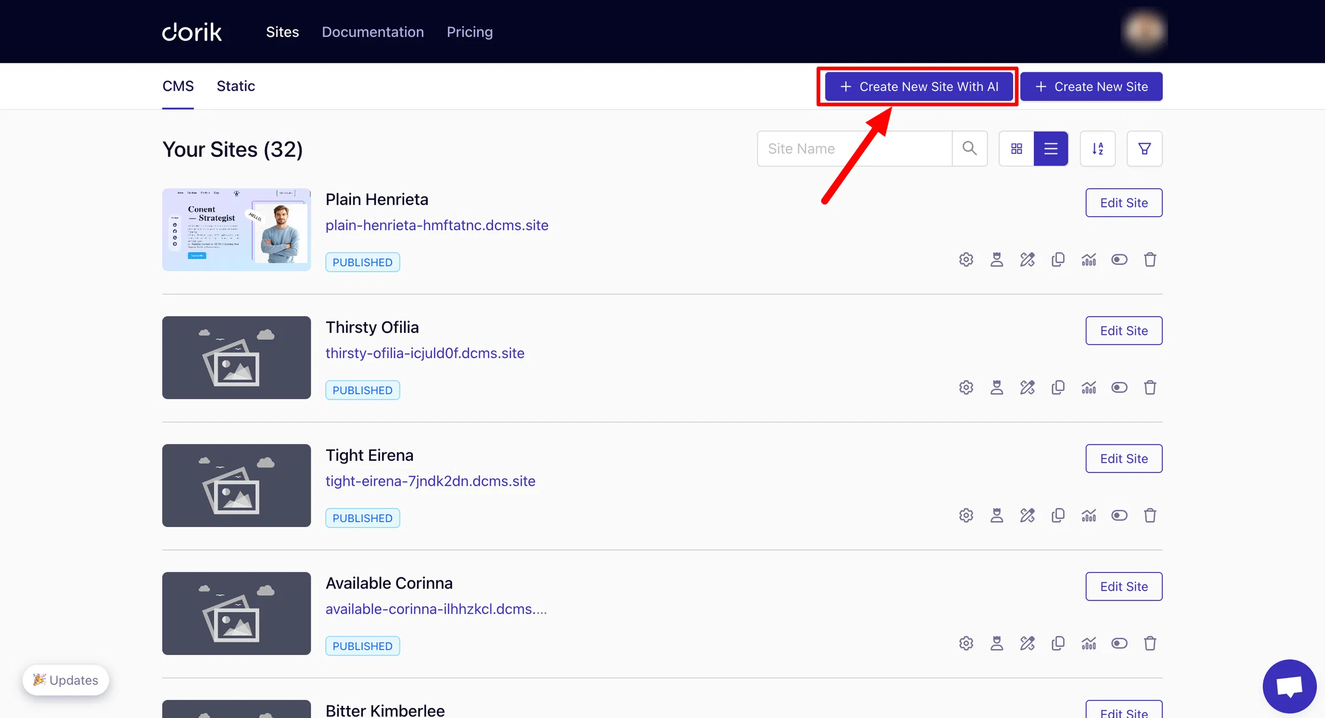Open the Documentation page
The height and width of the screenshot is (718, 1325).
click(373, 32)
